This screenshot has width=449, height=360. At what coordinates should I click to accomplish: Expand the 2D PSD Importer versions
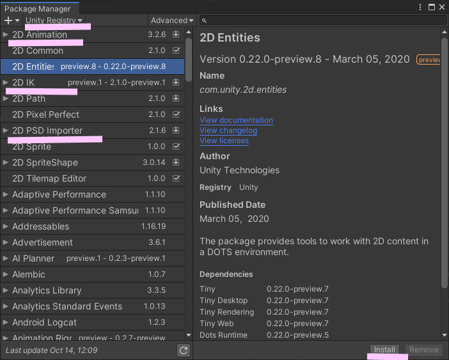pyautogui.click(x=5, y=130)
